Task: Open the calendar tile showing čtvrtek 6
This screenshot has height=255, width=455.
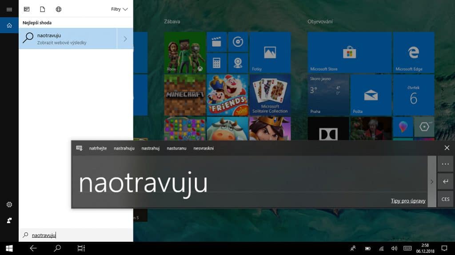Action: [414, 95]
